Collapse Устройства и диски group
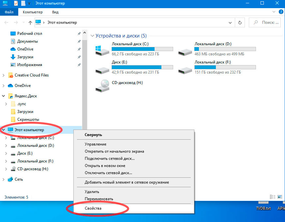Screen dimensions: 285x222 (x=92, y=36)
